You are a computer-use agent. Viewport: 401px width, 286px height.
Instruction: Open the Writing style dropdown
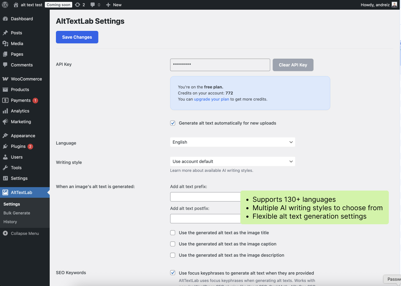pos(233,162)
